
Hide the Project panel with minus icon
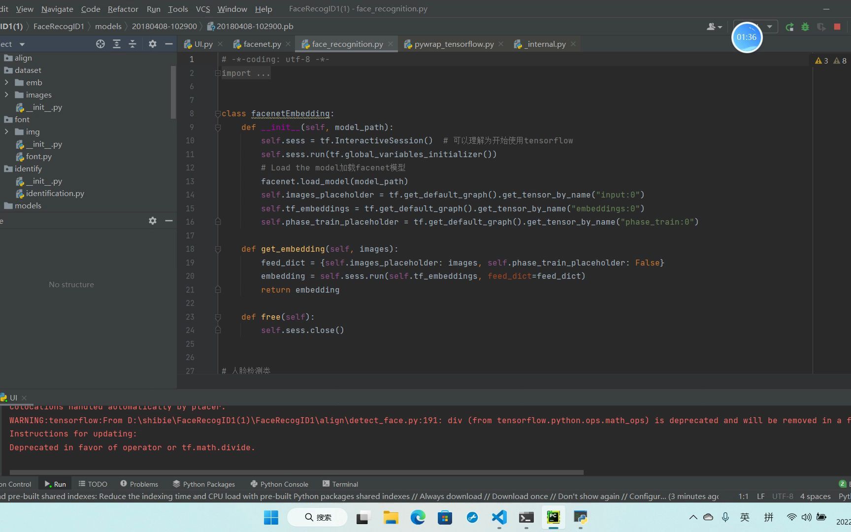tap(169, 44)
